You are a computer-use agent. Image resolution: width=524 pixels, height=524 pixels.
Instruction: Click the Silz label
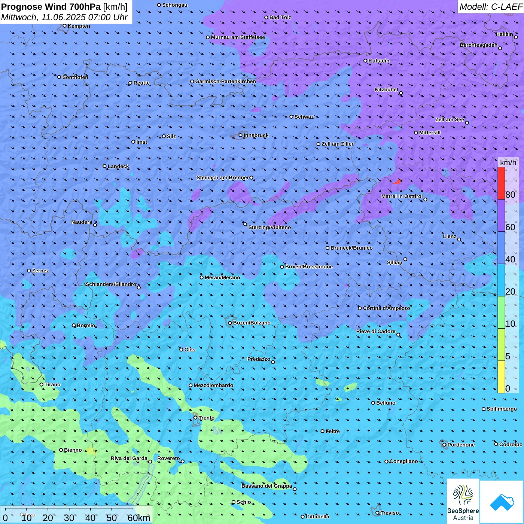tap(171, 136)
